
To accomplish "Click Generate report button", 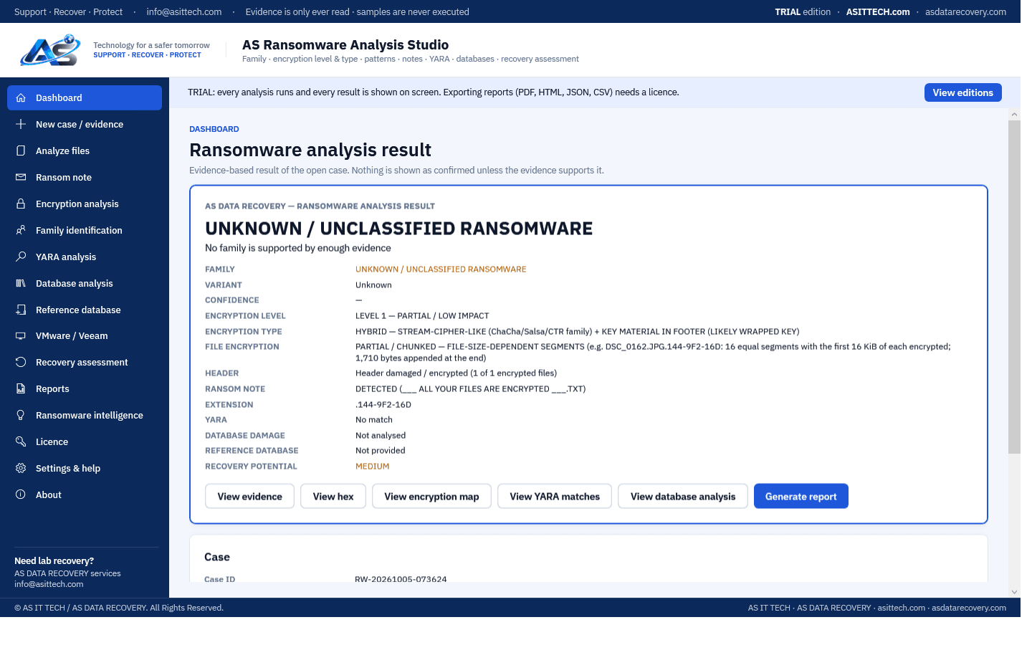I will (x=801, y=497).
